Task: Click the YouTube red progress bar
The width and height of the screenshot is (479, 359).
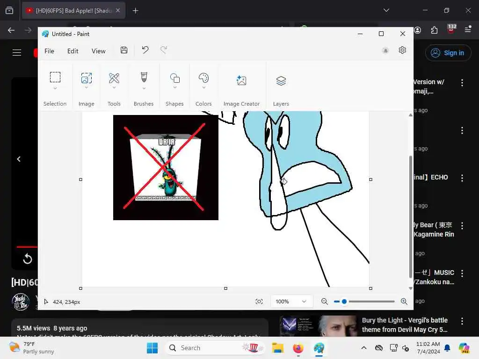Action: tap(27, 247)
